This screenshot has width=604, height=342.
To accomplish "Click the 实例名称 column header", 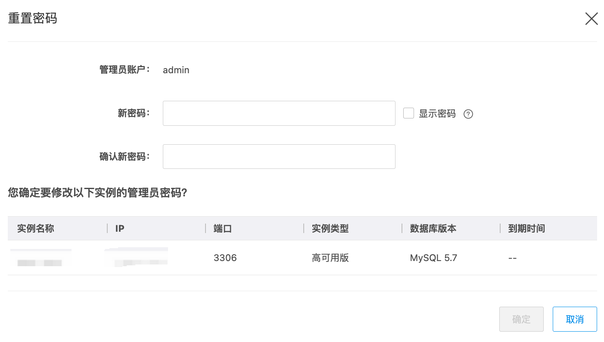I will coord(36,228).
